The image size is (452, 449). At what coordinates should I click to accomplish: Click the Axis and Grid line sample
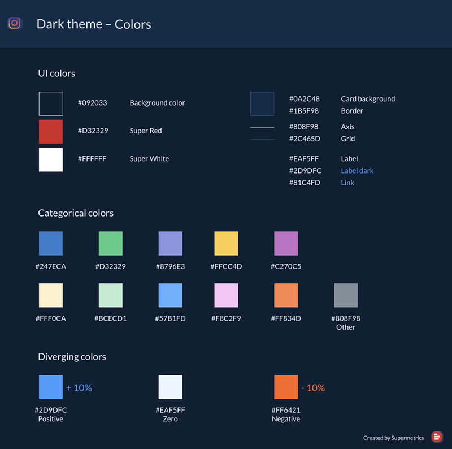coord(262,132)
